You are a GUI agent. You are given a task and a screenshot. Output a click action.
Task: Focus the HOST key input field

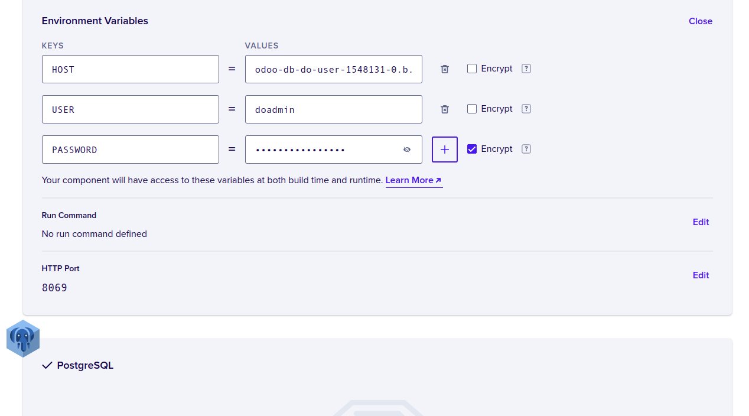131,69
